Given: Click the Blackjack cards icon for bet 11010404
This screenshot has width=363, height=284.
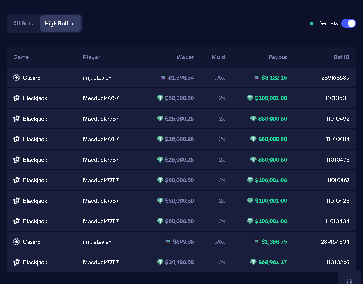Looking at the screenshot, I should pos(16,221).
